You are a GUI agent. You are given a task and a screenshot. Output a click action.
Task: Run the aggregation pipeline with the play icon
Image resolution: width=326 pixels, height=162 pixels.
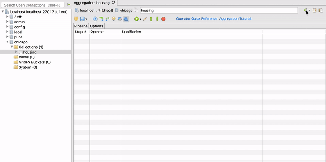pyautogui.click(x=95, y=19)
